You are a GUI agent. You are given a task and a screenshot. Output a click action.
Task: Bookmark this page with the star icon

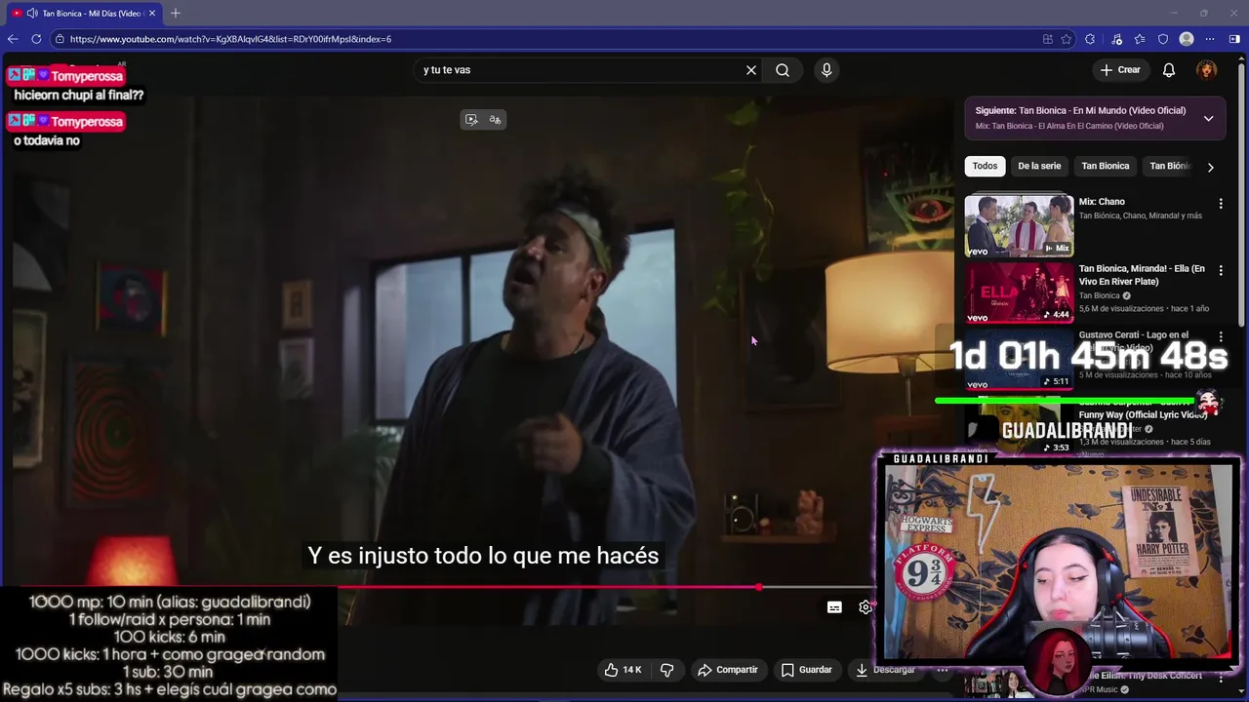1067,39
